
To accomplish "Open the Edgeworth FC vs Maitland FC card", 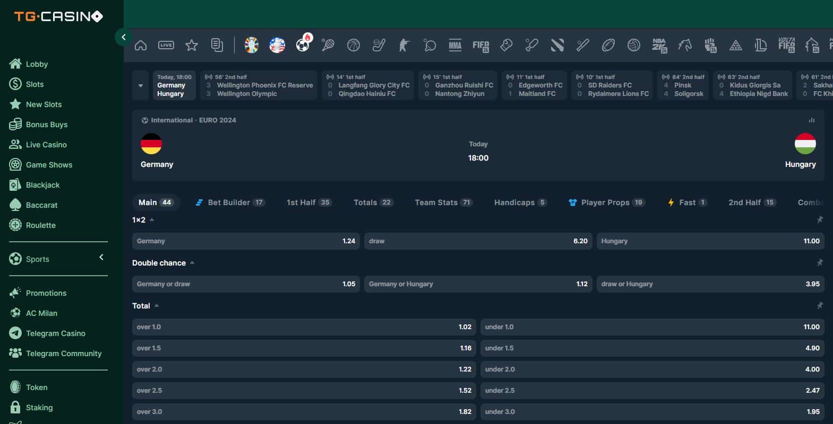I will coord(534,85).
